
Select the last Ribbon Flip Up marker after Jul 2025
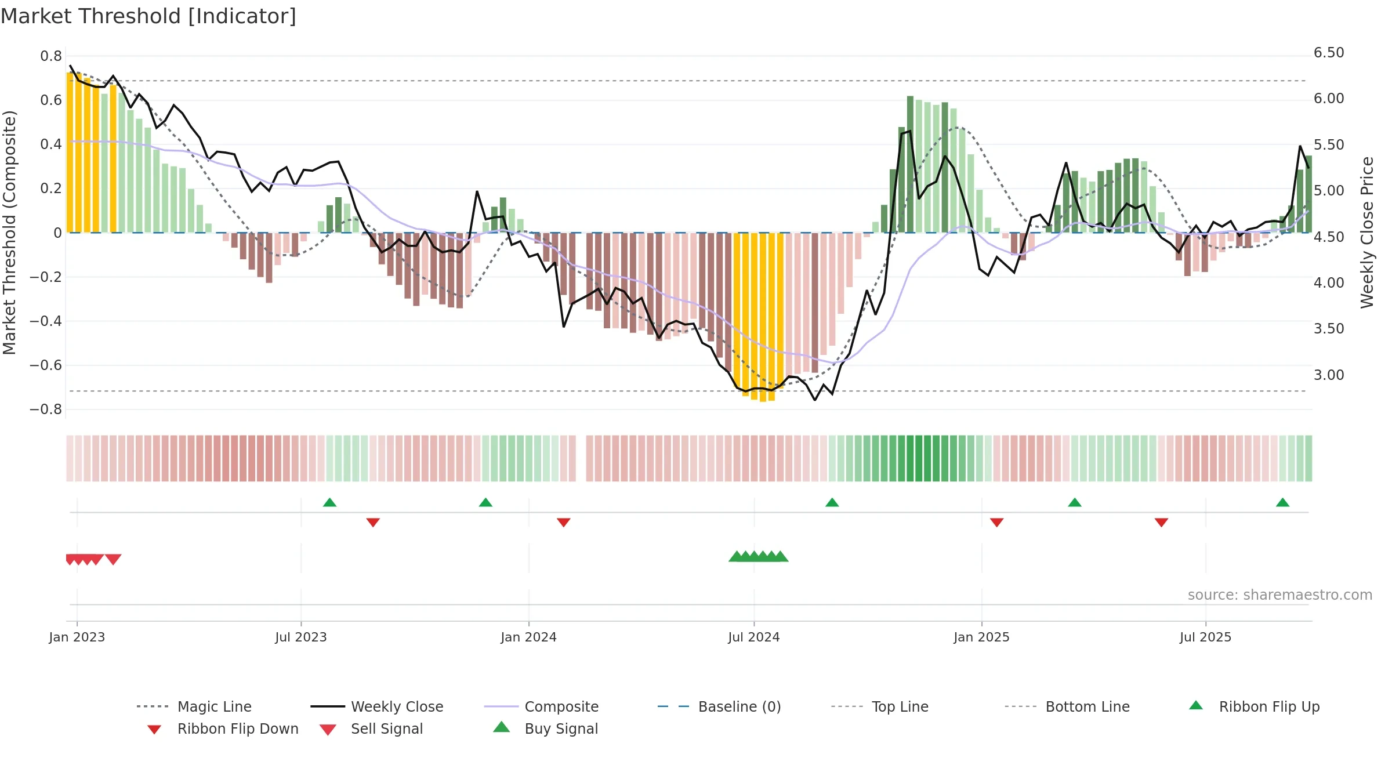[x=1282, y=502]
